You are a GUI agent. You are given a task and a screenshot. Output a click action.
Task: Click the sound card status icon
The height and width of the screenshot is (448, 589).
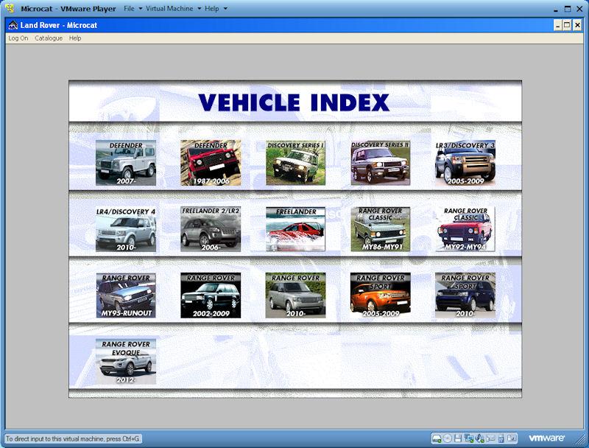pyautogui.click(x=491, y=438)
